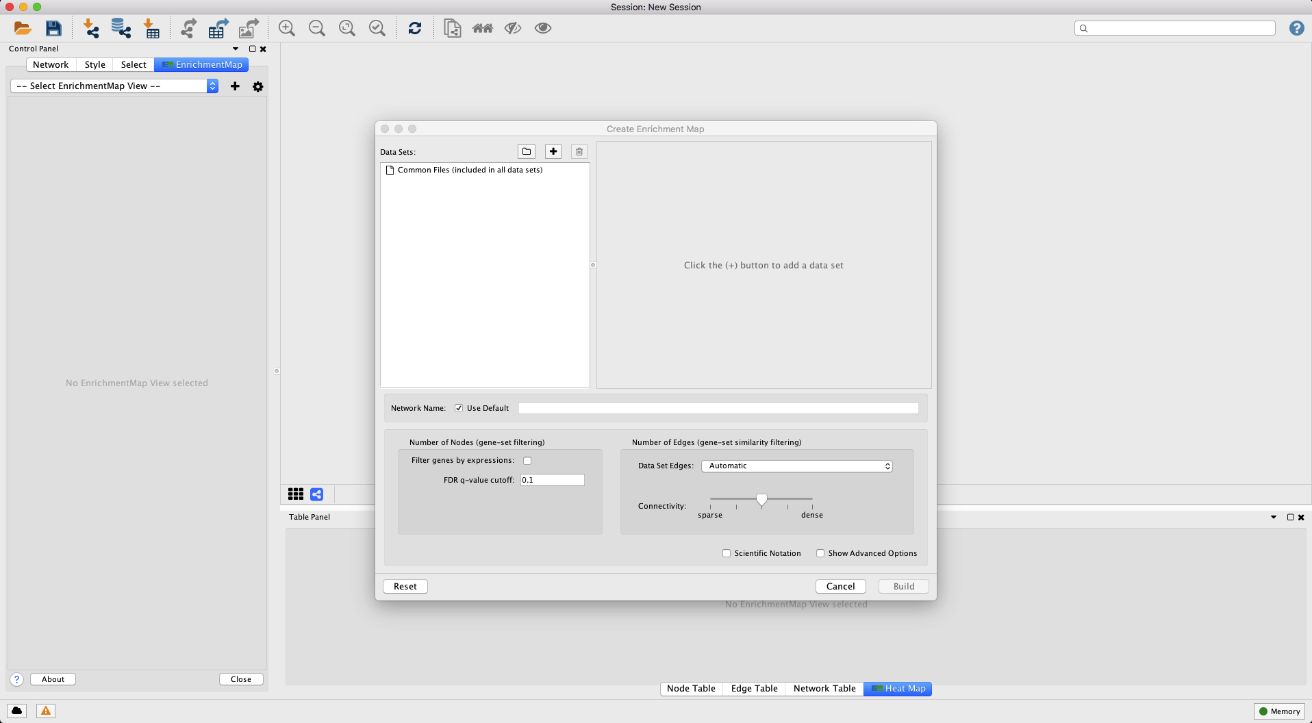Show grid view of networks
Screen dimensions: 1312x723
point(296,494)
